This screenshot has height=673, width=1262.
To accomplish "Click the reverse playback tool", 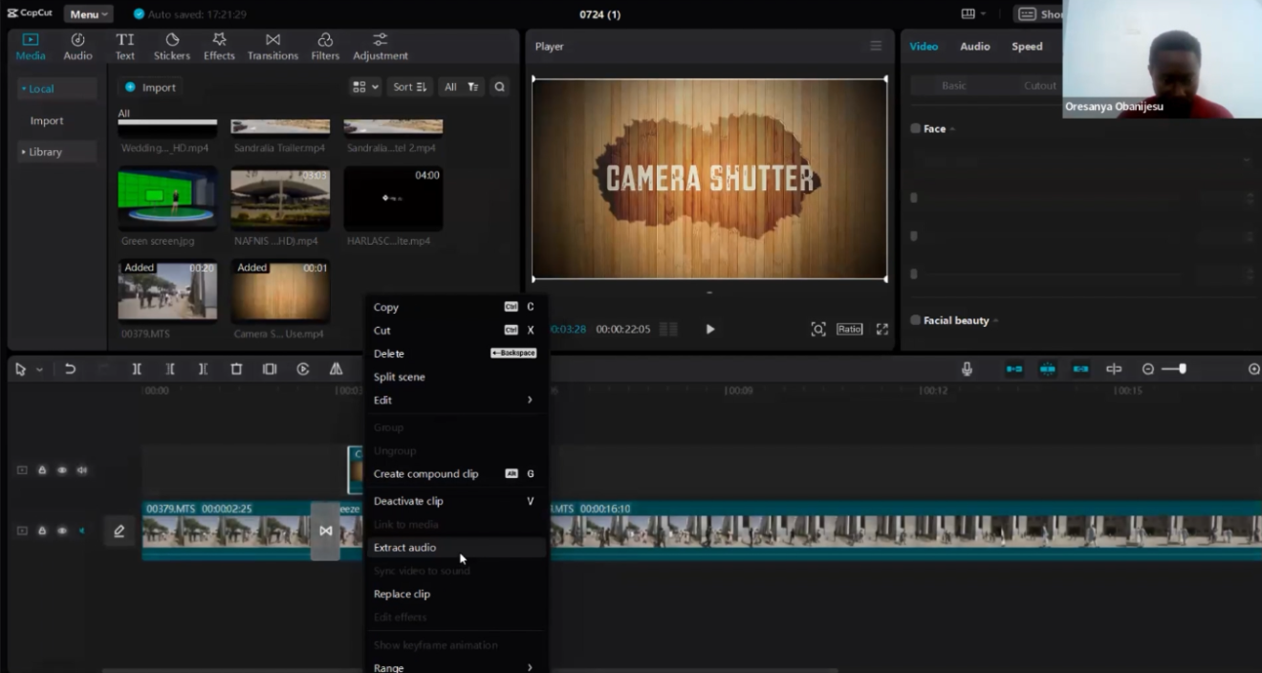I will [303, 369].
